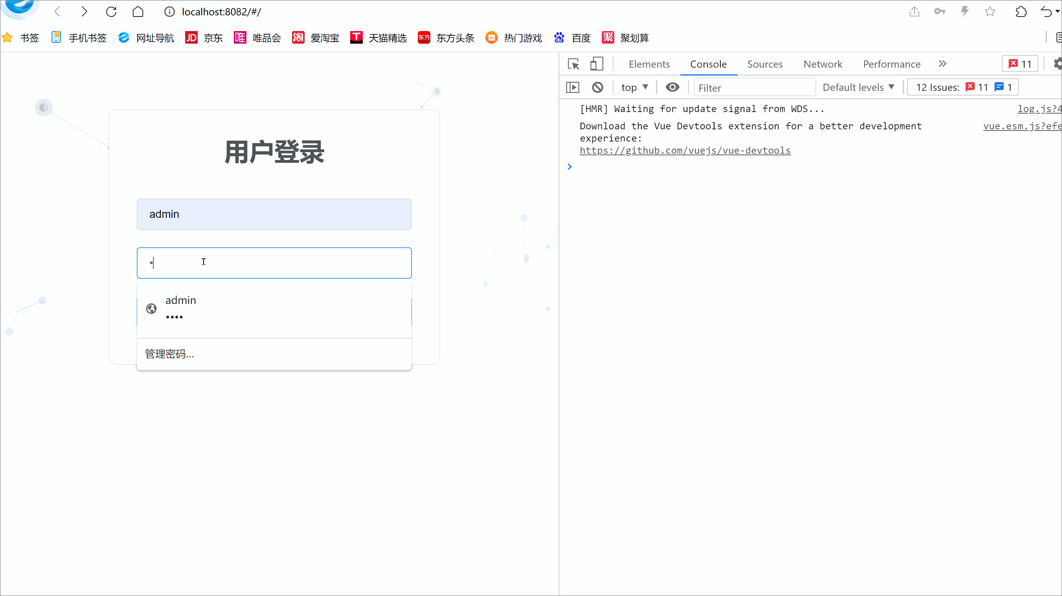Toggle the device toolbar icon
Image resolution: width=1062 pixels, height=596 pixels.
tap(596, 64)
